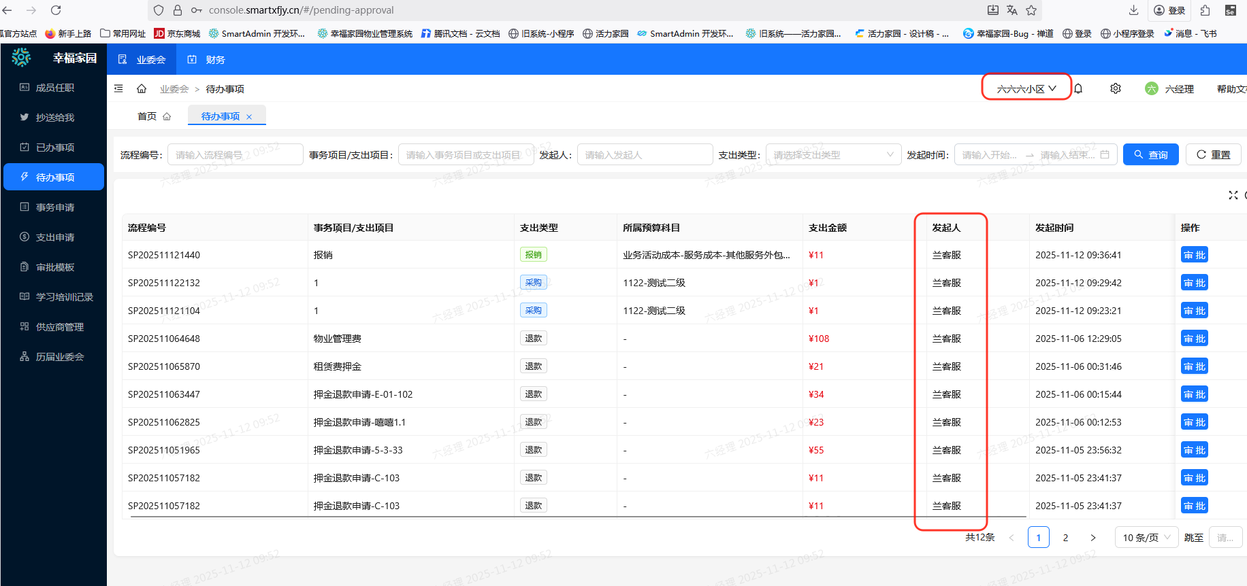This screenshot has height=586, width=1247.
Task: Click 审批 for 物业管理费 row
Action: coord(1194,339)
